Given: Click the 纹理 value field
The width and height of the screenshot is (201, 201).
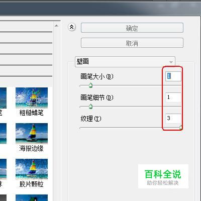Looking at the screenshot, I should pyautogui.click(x=173, y=118).
